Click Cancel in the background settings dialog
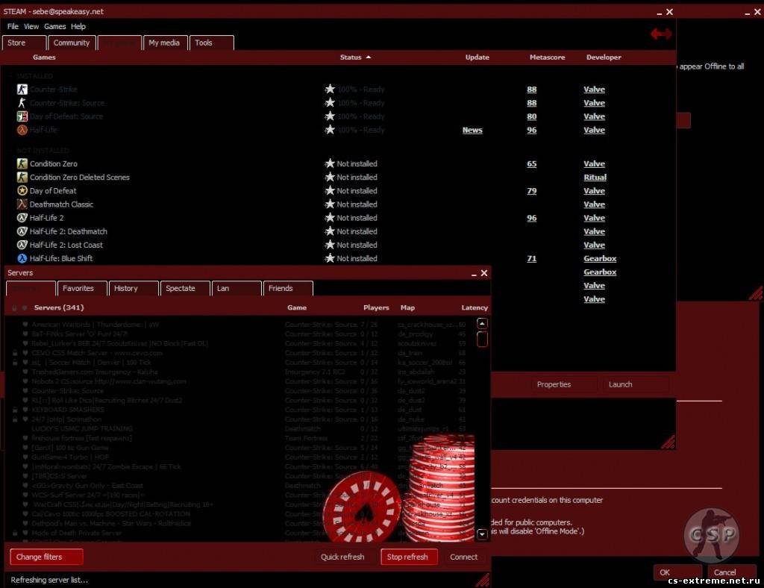This screenshot has width=764, height=588. point(731,572)
